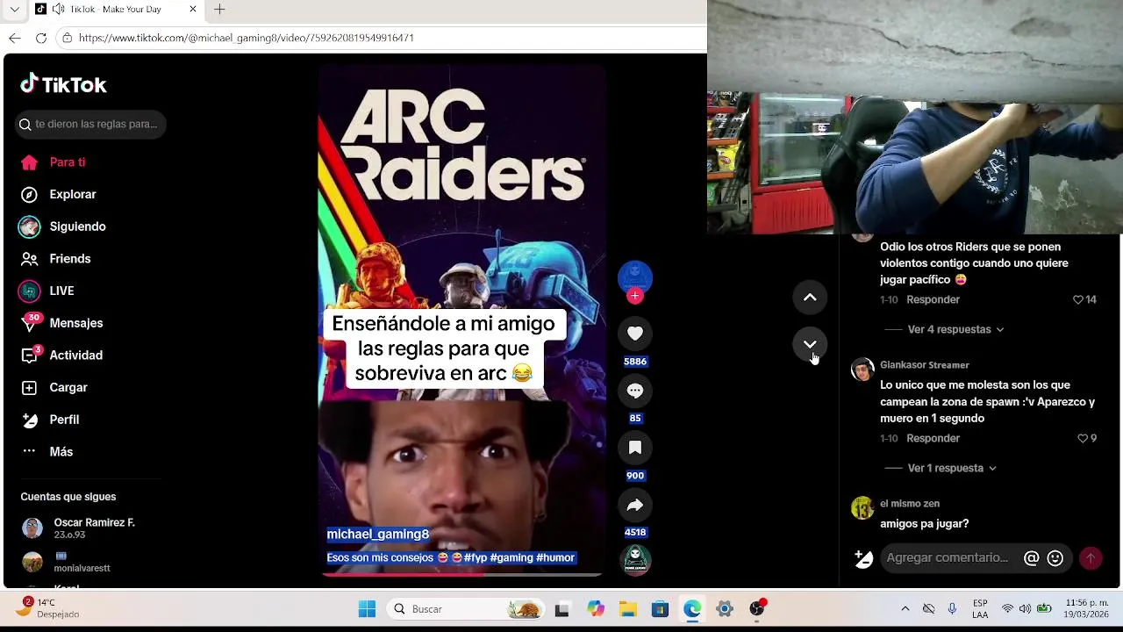Click el mismo zen's avatar
The image size is (1123, 632).
tap(862, 508)
